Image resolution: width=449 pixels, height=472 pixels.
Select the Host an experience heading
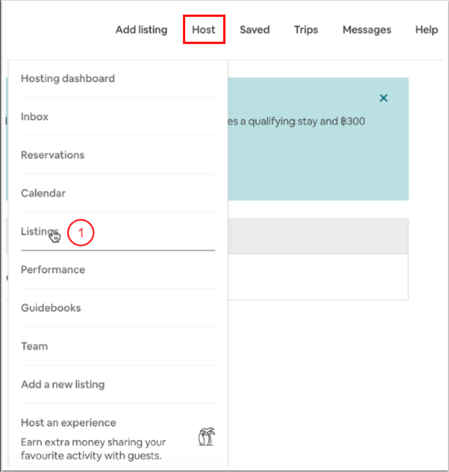click(x=69, y=423)
